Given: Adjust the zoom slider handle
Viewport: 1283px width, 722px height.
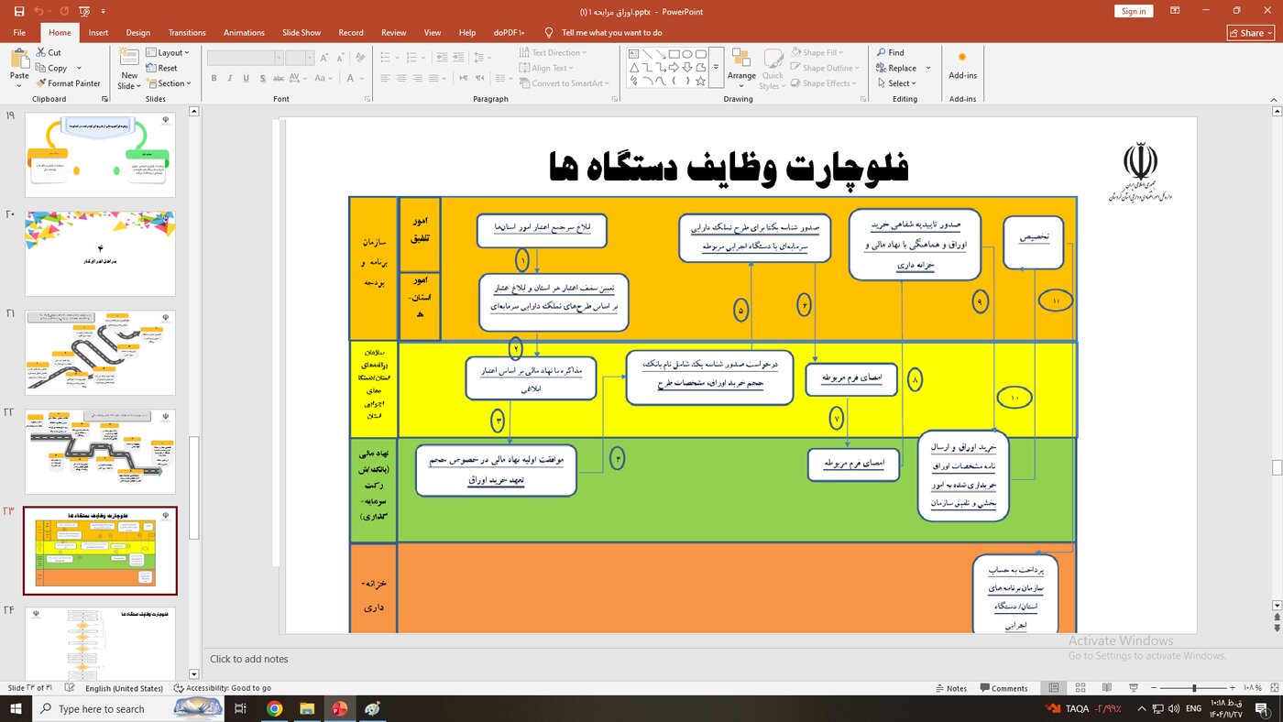Looking at the screenshot, I should pyautogui.click(x=1193, y=688).
